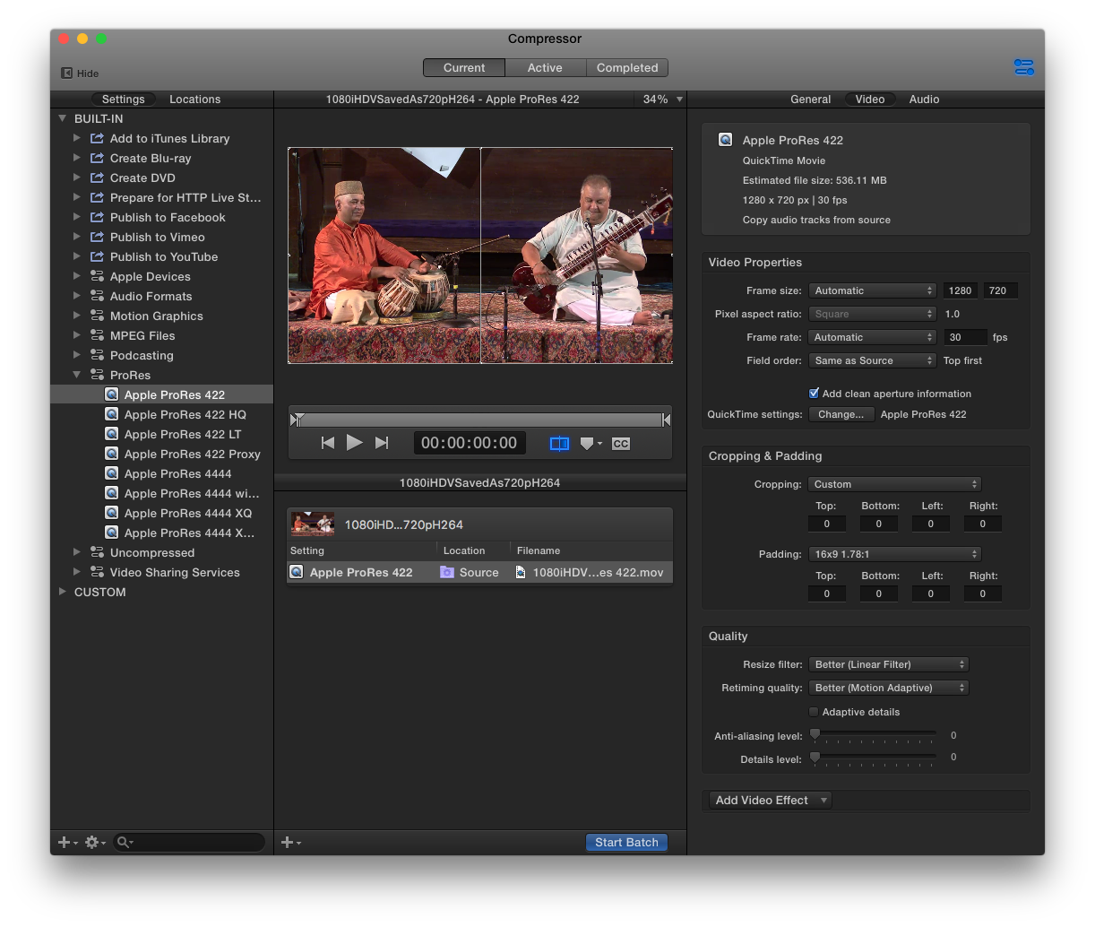Screen dimensions: 1095x927
Task: Expand the Audio Formats group
Action: tap(77, 296)
